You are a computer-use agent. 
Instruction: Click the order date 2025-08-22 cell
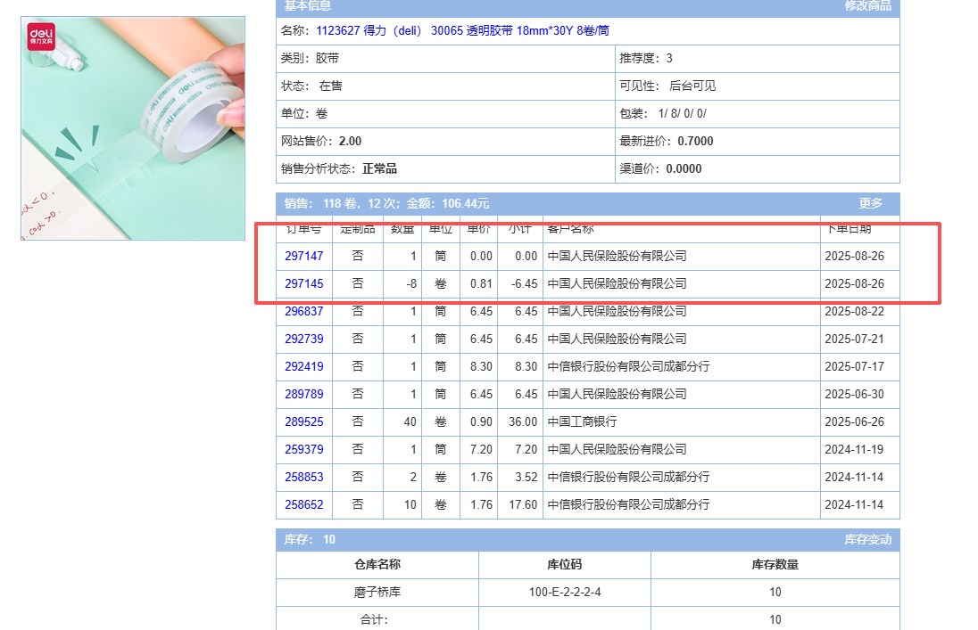coord(860,311)
